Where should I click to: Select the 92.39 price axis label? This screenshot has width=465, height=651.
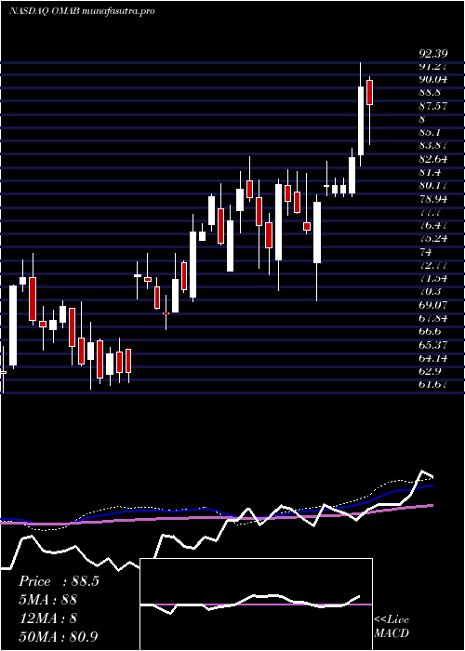coord(433,54)
